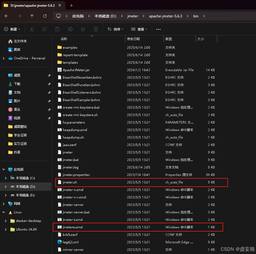The height and width of the screenshot is (254, 256).
Task: Select the jmeter.bat batch file icon
Action: [x=60, y=160]
